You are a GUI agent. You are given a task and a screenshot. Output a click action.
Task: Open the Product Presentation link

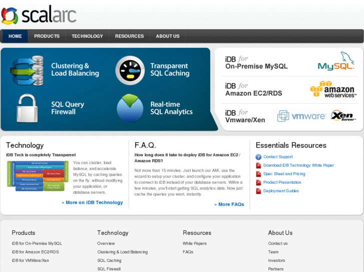point(282,182)
